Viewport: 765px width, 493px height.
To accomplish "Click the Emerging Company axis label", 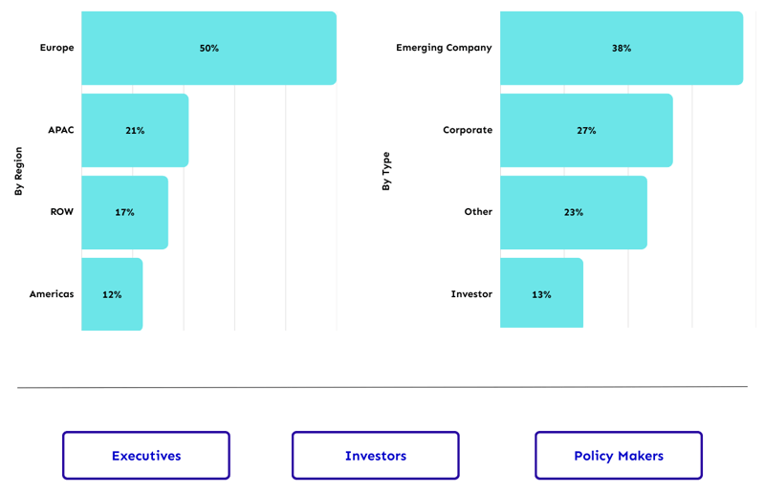I will click(444, 48).
